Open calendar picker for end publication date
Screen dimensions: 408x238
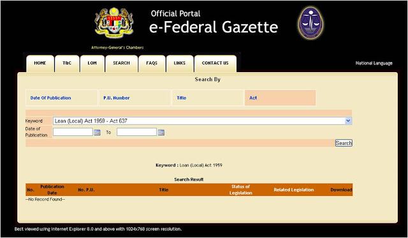(x=161, y=132)
